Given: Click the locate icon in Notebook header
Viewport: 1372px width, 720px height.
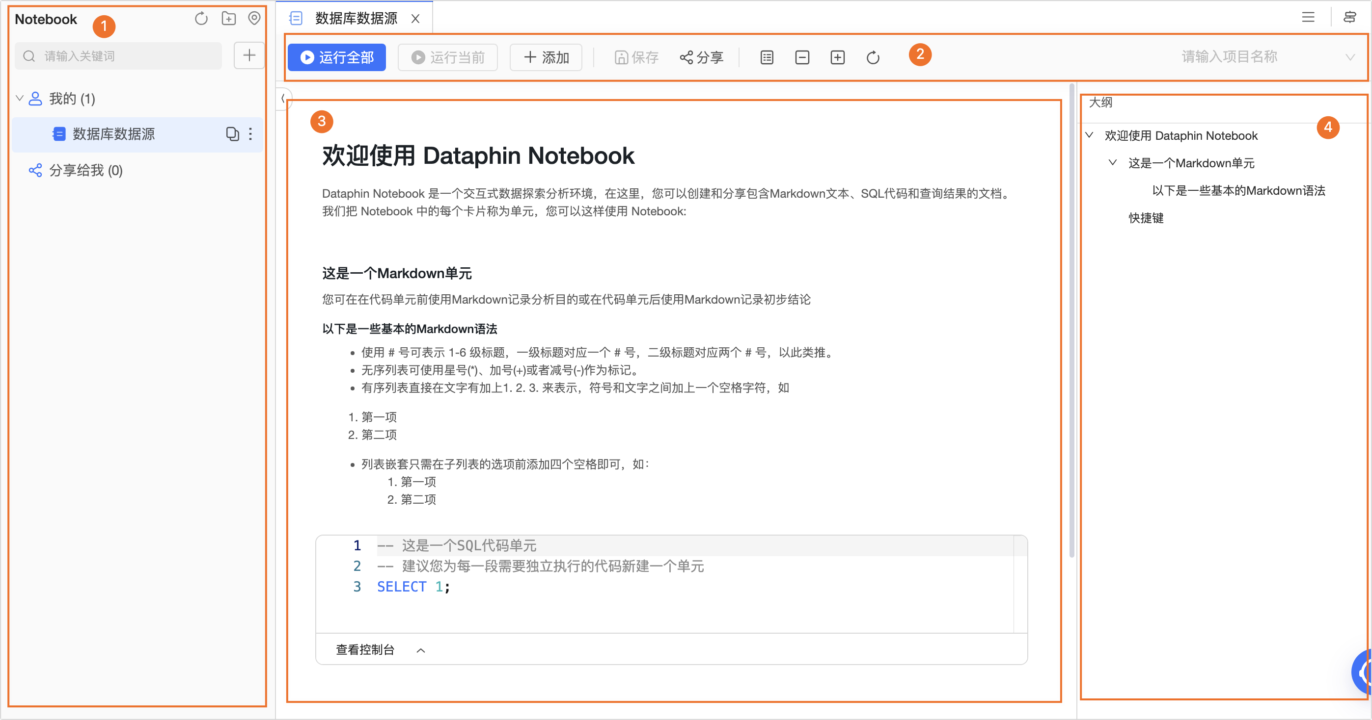Looking at the screenshot, I should 254,19.
